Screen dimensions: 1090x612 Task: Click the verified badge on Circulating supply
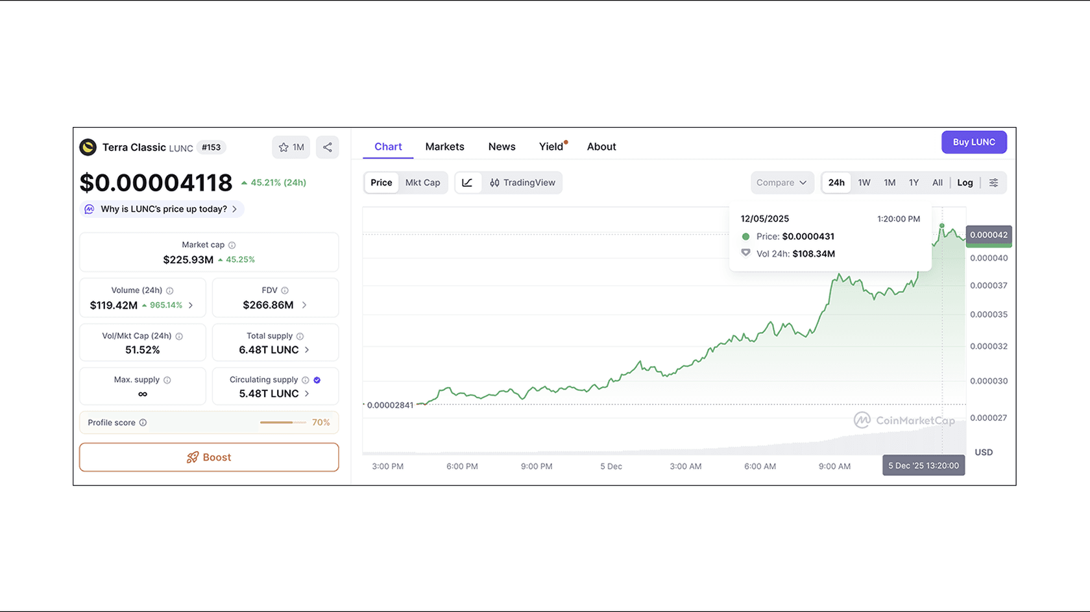click(317, 380)
